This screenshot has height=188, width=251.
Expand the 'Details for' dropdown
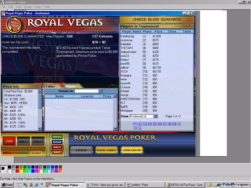point(100,91)
